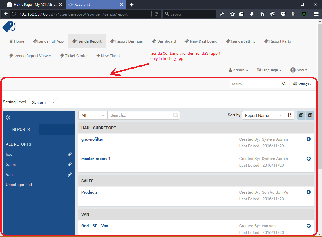The width and height of the screenshot is (322, 237).
Task: Collapse all categories with the minus-box icon
Action: (310, 115)
